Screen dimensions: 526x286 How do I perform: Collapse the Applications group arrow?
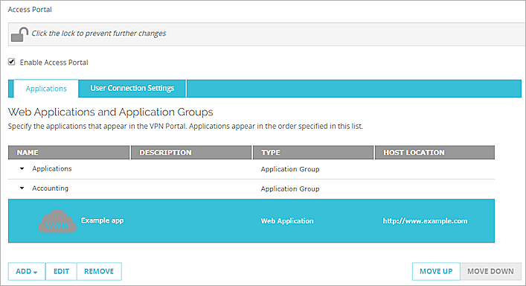coord(22,168)
